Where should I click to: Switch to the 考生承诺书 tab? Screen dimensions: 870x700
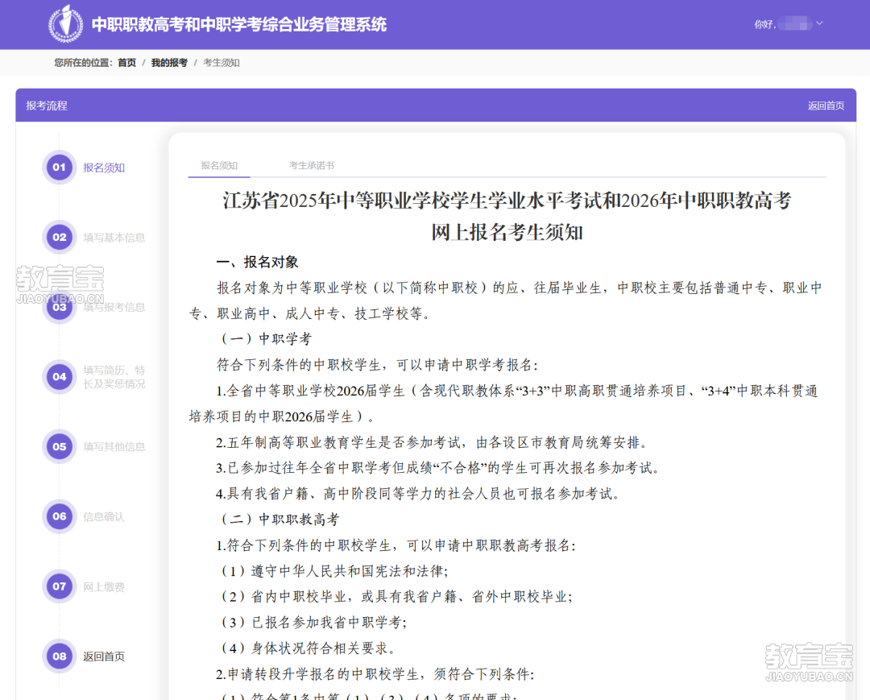(312, 165)
